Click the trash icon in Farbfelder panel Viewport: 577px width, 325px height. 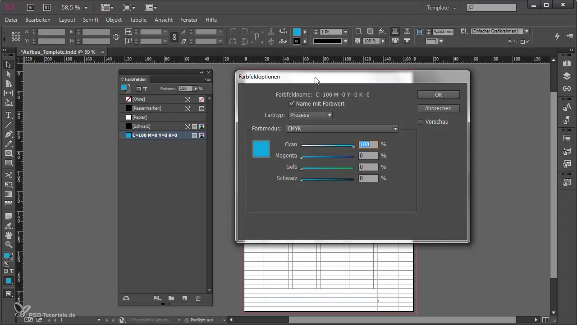coord(198,298)
